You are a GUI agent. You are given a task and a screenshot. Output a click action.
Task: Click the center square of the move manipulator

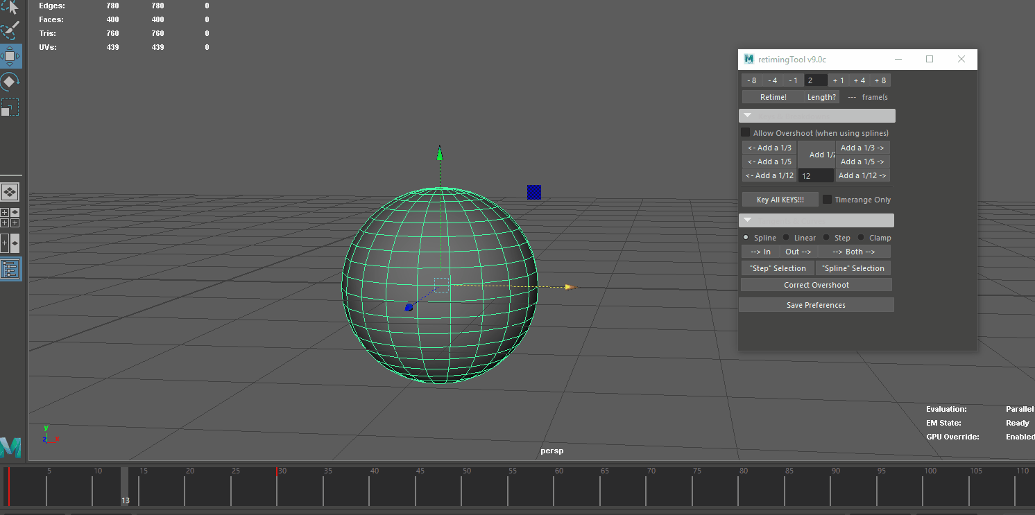coord(442,285)
